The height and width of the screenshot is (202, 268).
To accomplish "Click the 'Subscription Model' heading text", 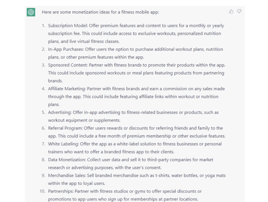I will (68, 26).
